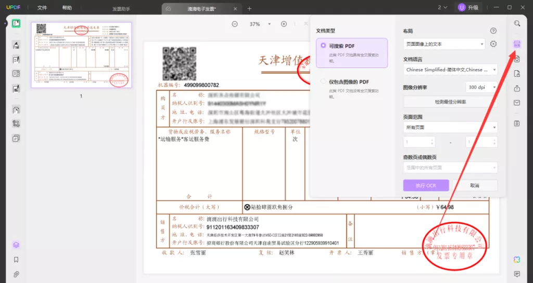Open the Share upload icon
This screenshot has width=533, height=283.
(x=517, y=88)
